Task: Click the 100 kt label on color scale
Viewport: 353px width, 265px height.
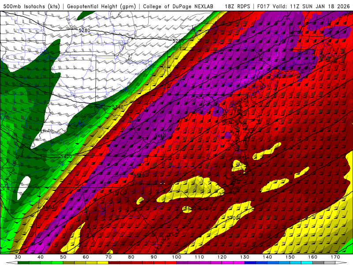Action: pos(176,257)
